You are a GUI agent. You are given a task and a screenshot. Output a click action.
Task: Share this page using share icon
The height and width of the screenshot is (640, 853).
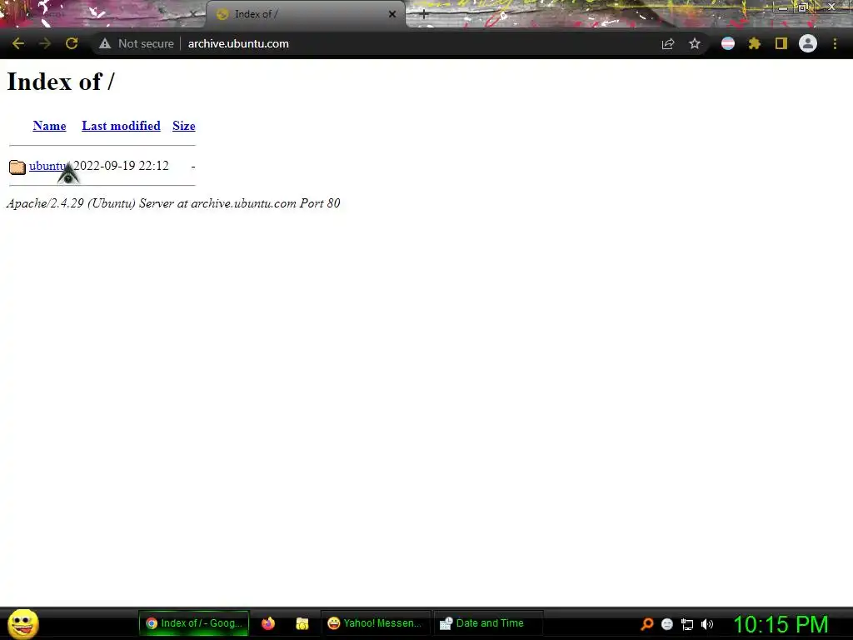point(668,43)
